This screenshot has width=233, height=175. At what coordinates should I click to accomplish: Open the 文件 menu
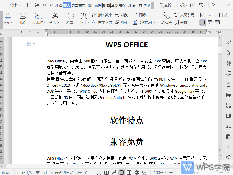13,5
